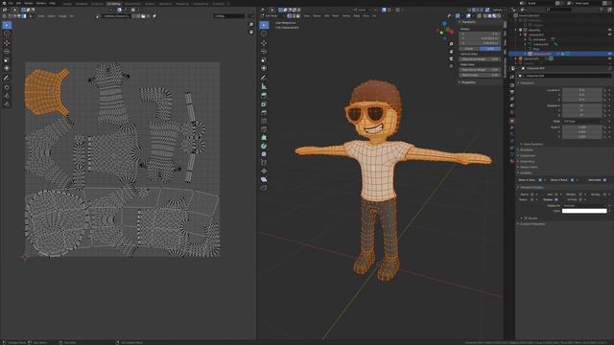Click the first Mean Bevel Weight slider

480,59
